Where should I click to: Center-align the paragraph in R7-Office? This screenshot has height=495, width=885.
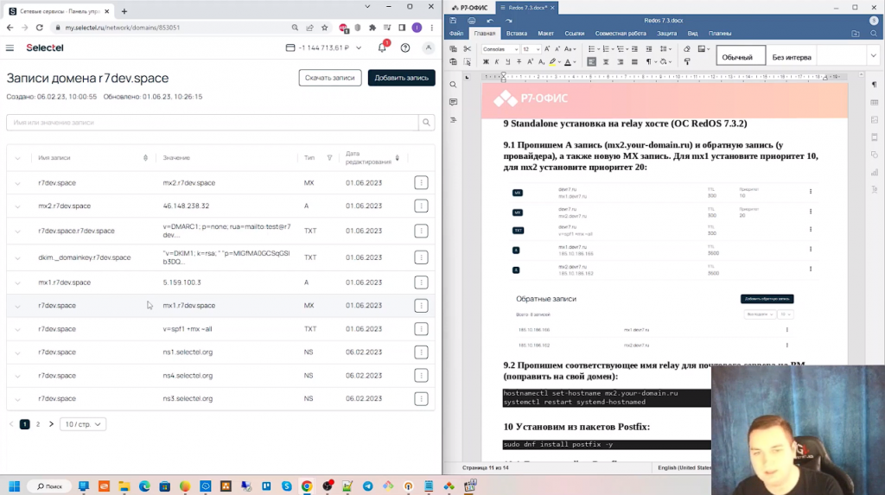point(606,61)
